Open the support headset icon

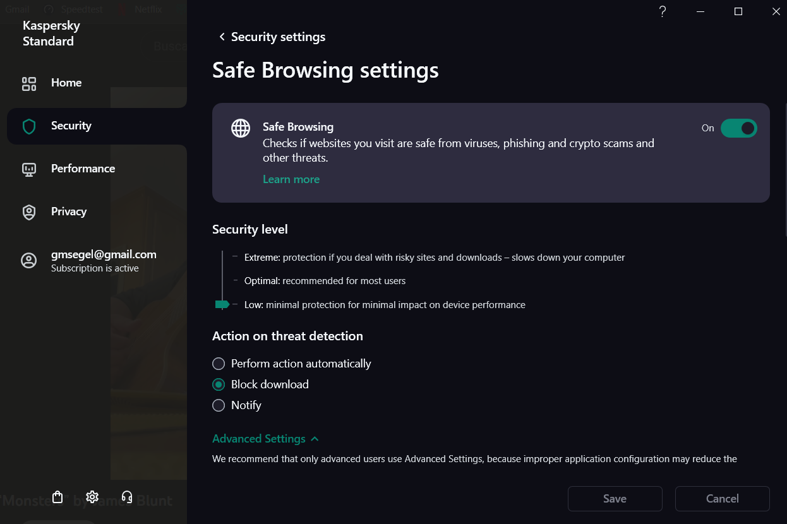[x=127, y=497]
